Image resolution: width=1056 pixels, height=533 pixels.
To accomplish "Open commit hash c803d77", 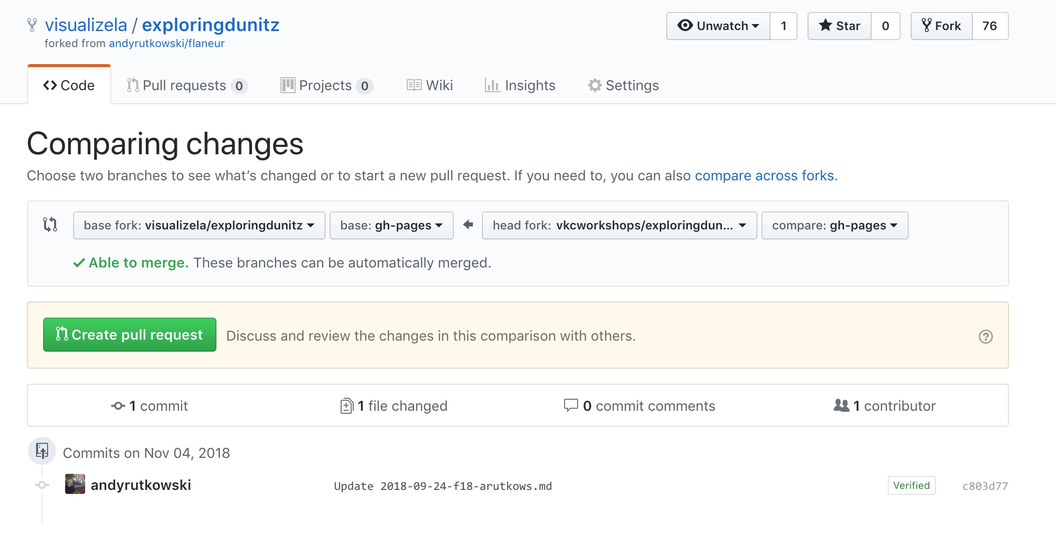I will 985,486.
